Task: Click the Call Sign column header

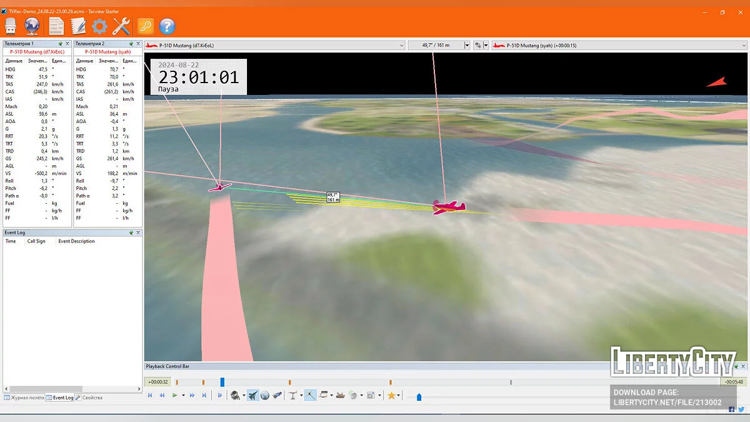Action: tap(36, 241)
